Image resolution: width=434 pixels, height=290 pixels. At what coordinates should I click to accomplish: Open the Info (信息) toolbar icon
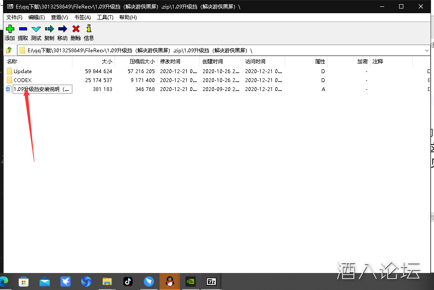click(x=89, y=29)
